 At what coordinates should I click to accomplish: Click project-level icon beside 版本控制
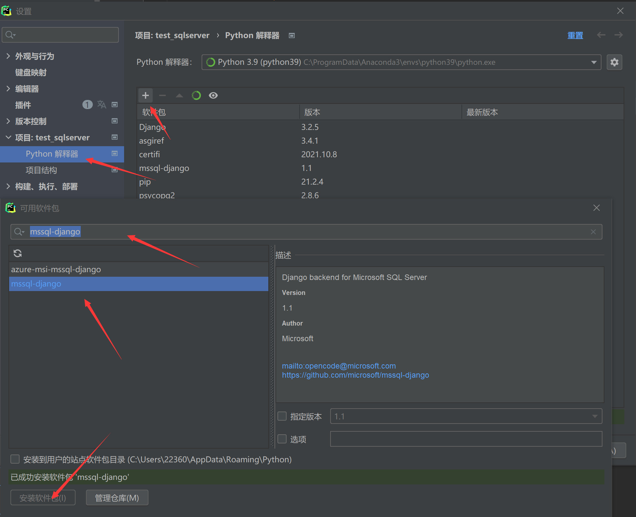[115, 121]
